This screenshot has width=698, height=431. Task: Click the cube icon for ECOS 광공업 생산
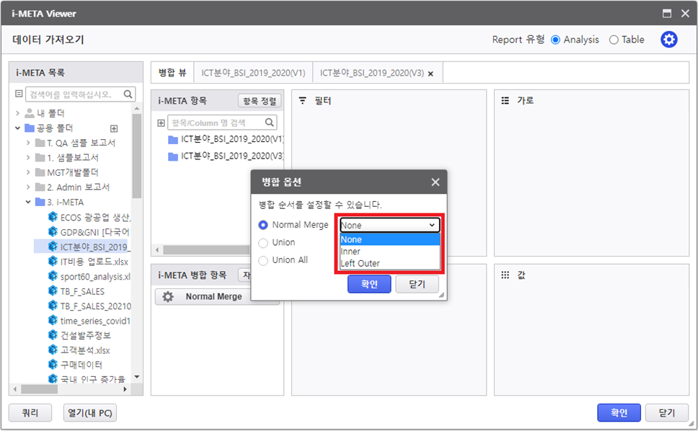[53, 217]
